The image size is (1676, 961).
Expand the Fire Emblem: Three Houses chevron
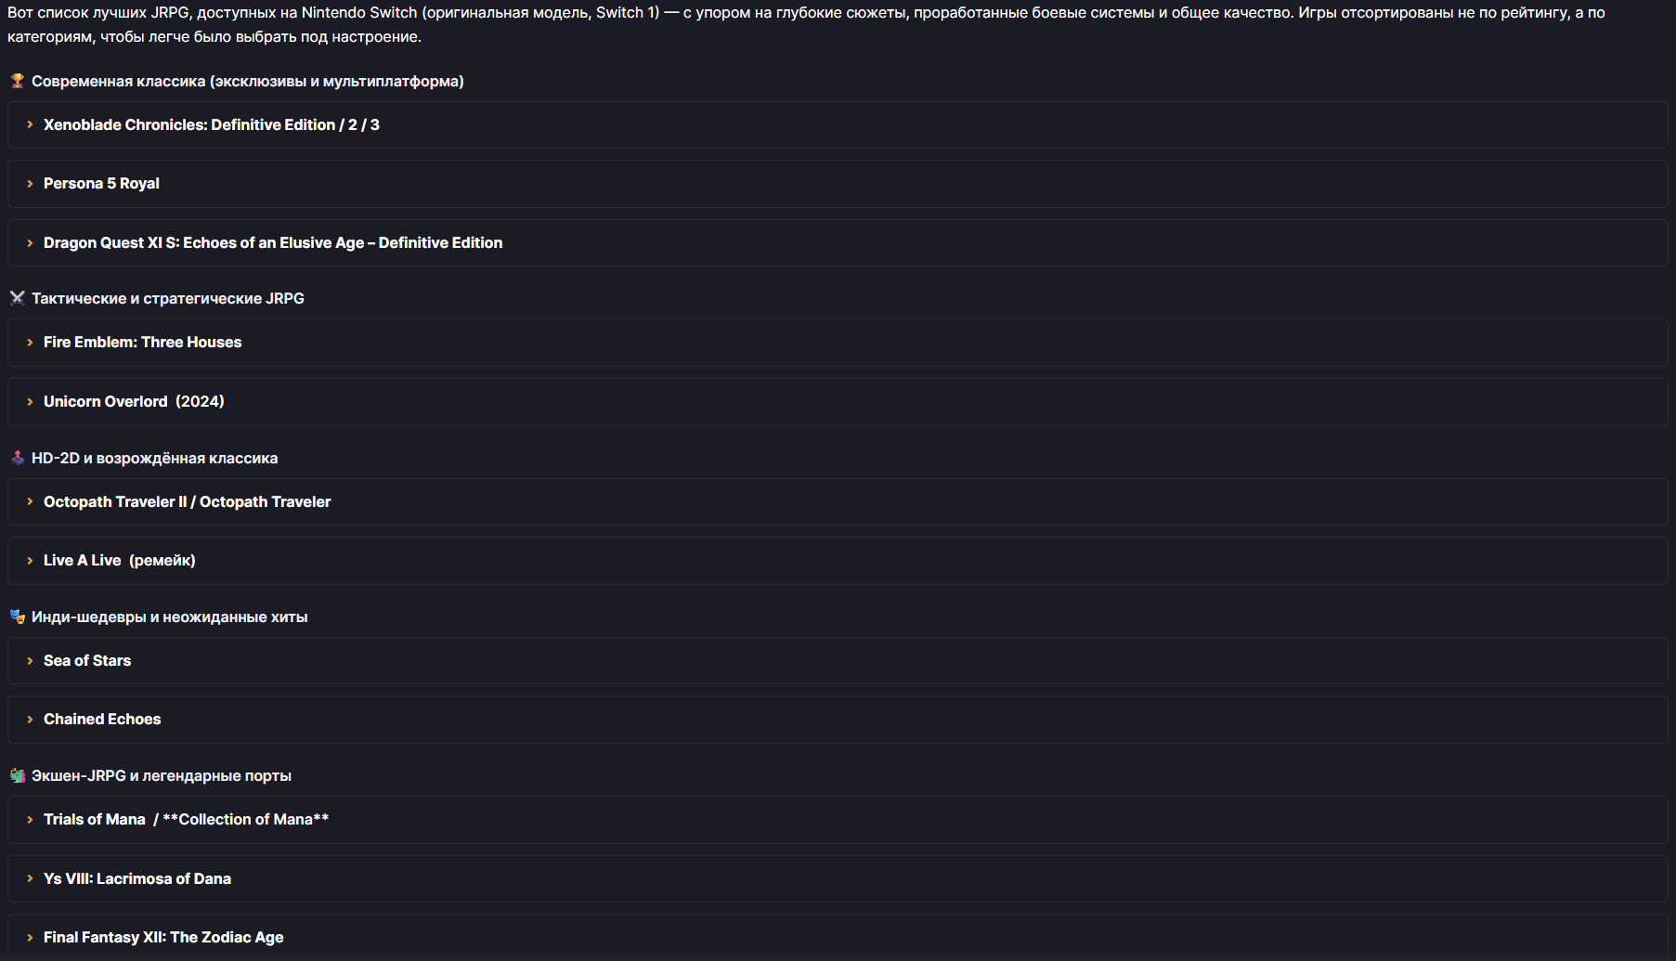click(x=30, y=343)
